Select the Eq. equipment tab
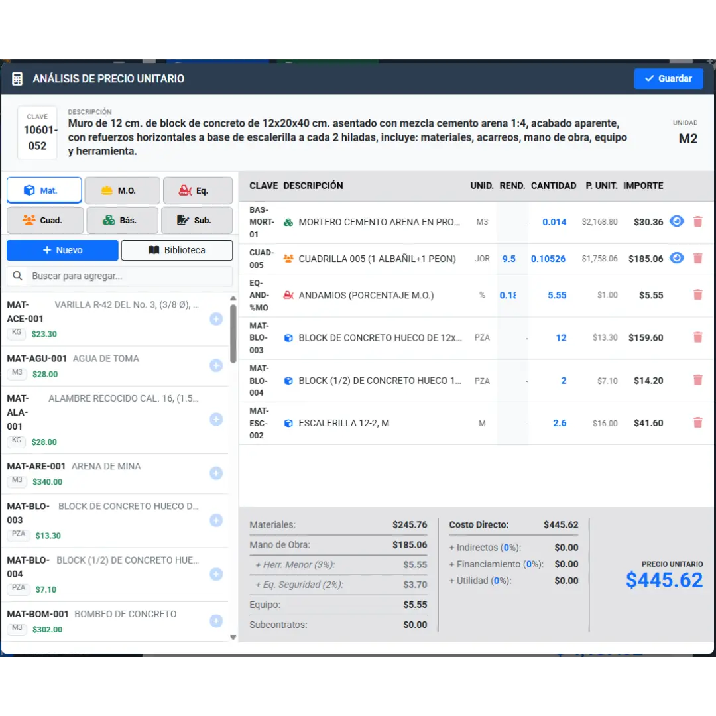Viewport: 716px width, 716px height. (x=198, y=190)
